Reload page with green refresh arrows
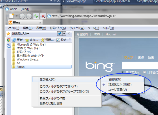The height and width of the screenshot is (115, 158). click(36, 16)
